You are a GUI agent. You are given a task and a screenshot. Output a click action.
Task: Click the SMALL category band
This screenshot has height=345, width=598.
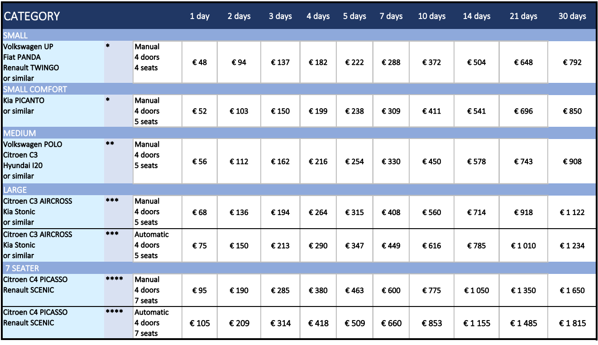[x=299, y=35]
